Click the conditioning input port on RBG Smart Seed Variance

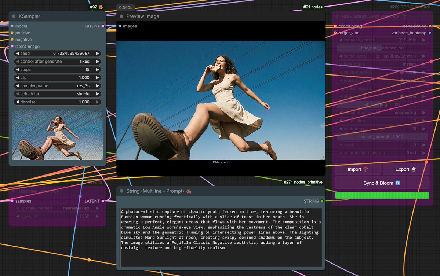coord(335,26)
